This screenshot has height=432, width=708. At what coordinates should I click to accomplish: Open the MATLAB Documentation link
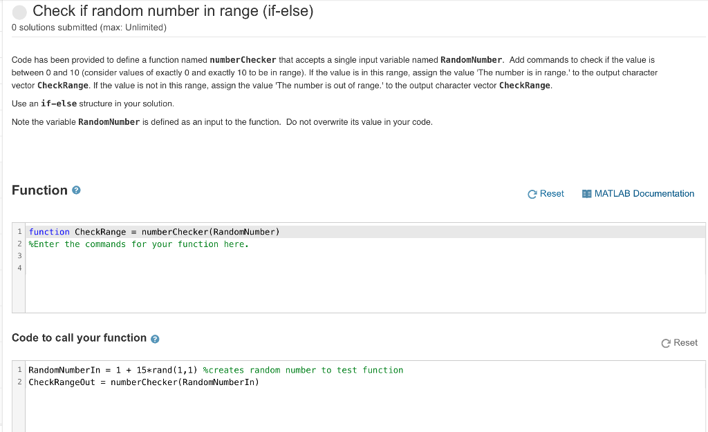point(644,194)
